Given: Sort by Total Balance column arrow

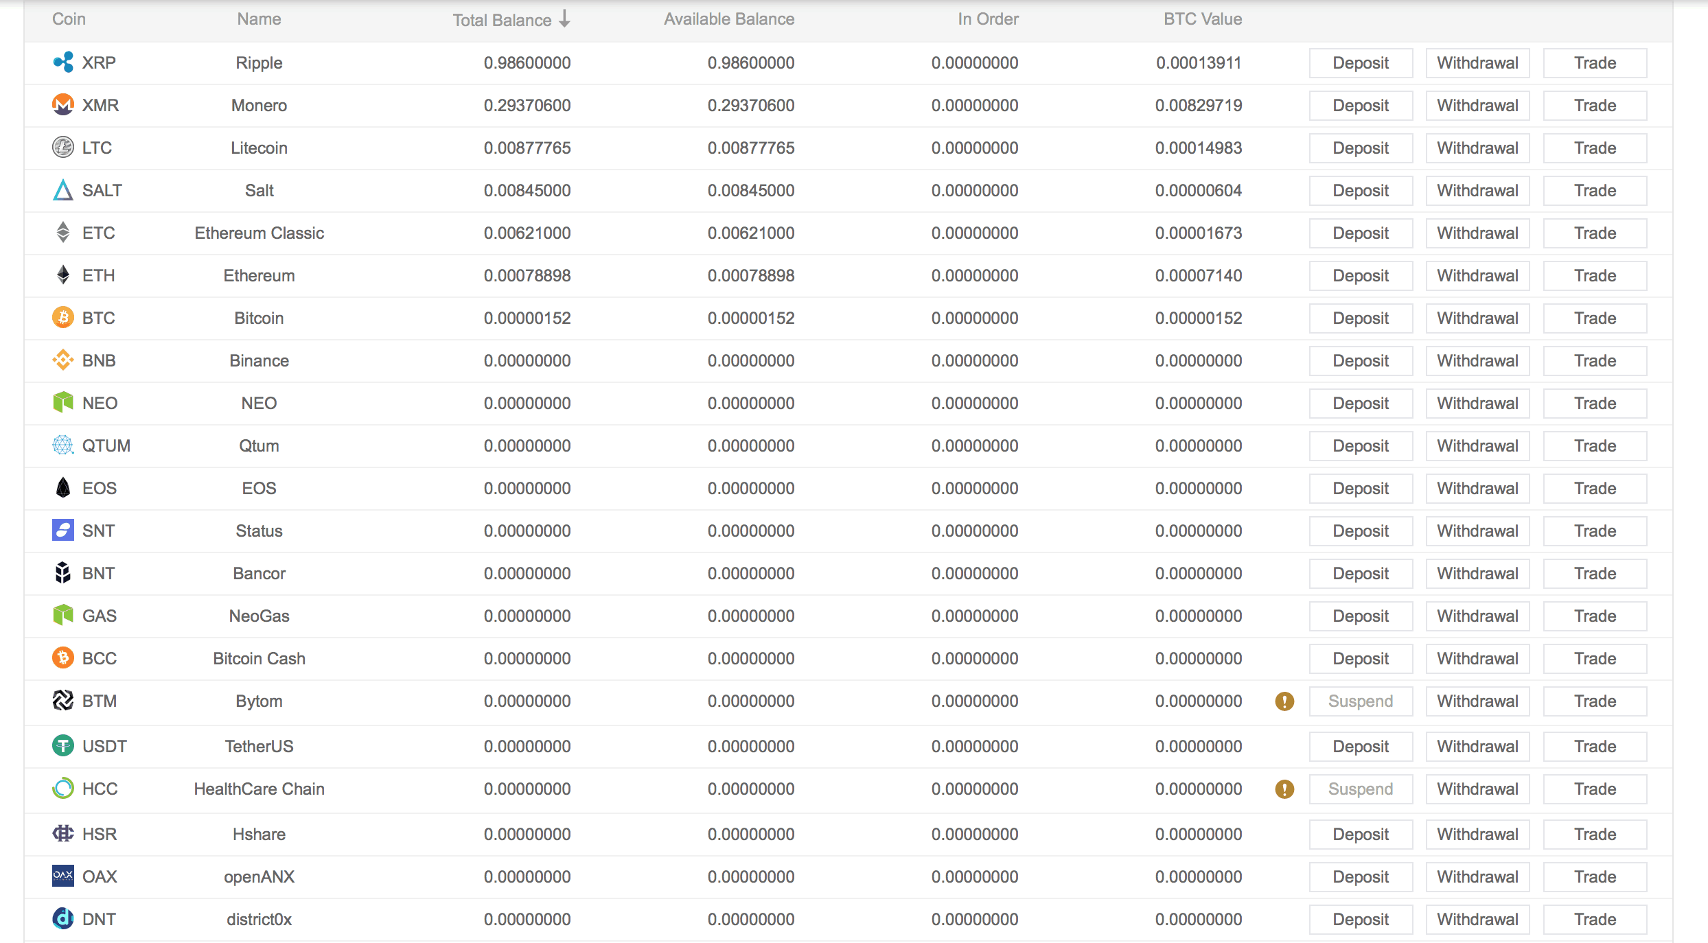Looking at the screenshot, I should 564,19.
